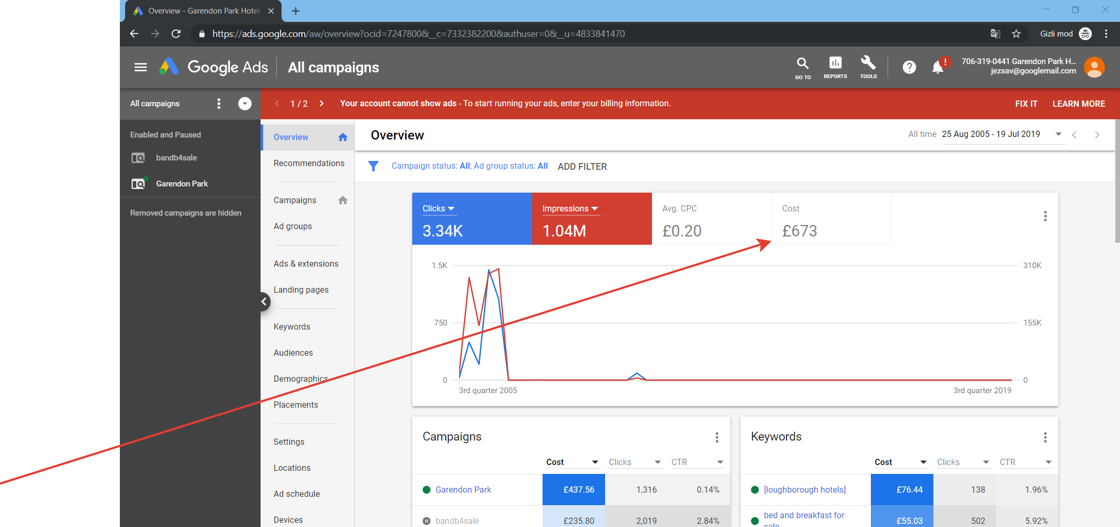Viewport: 1120px width, 527px height.
Task: Open Cost column dropdown in Keywords card
Action: pos(901,462)
